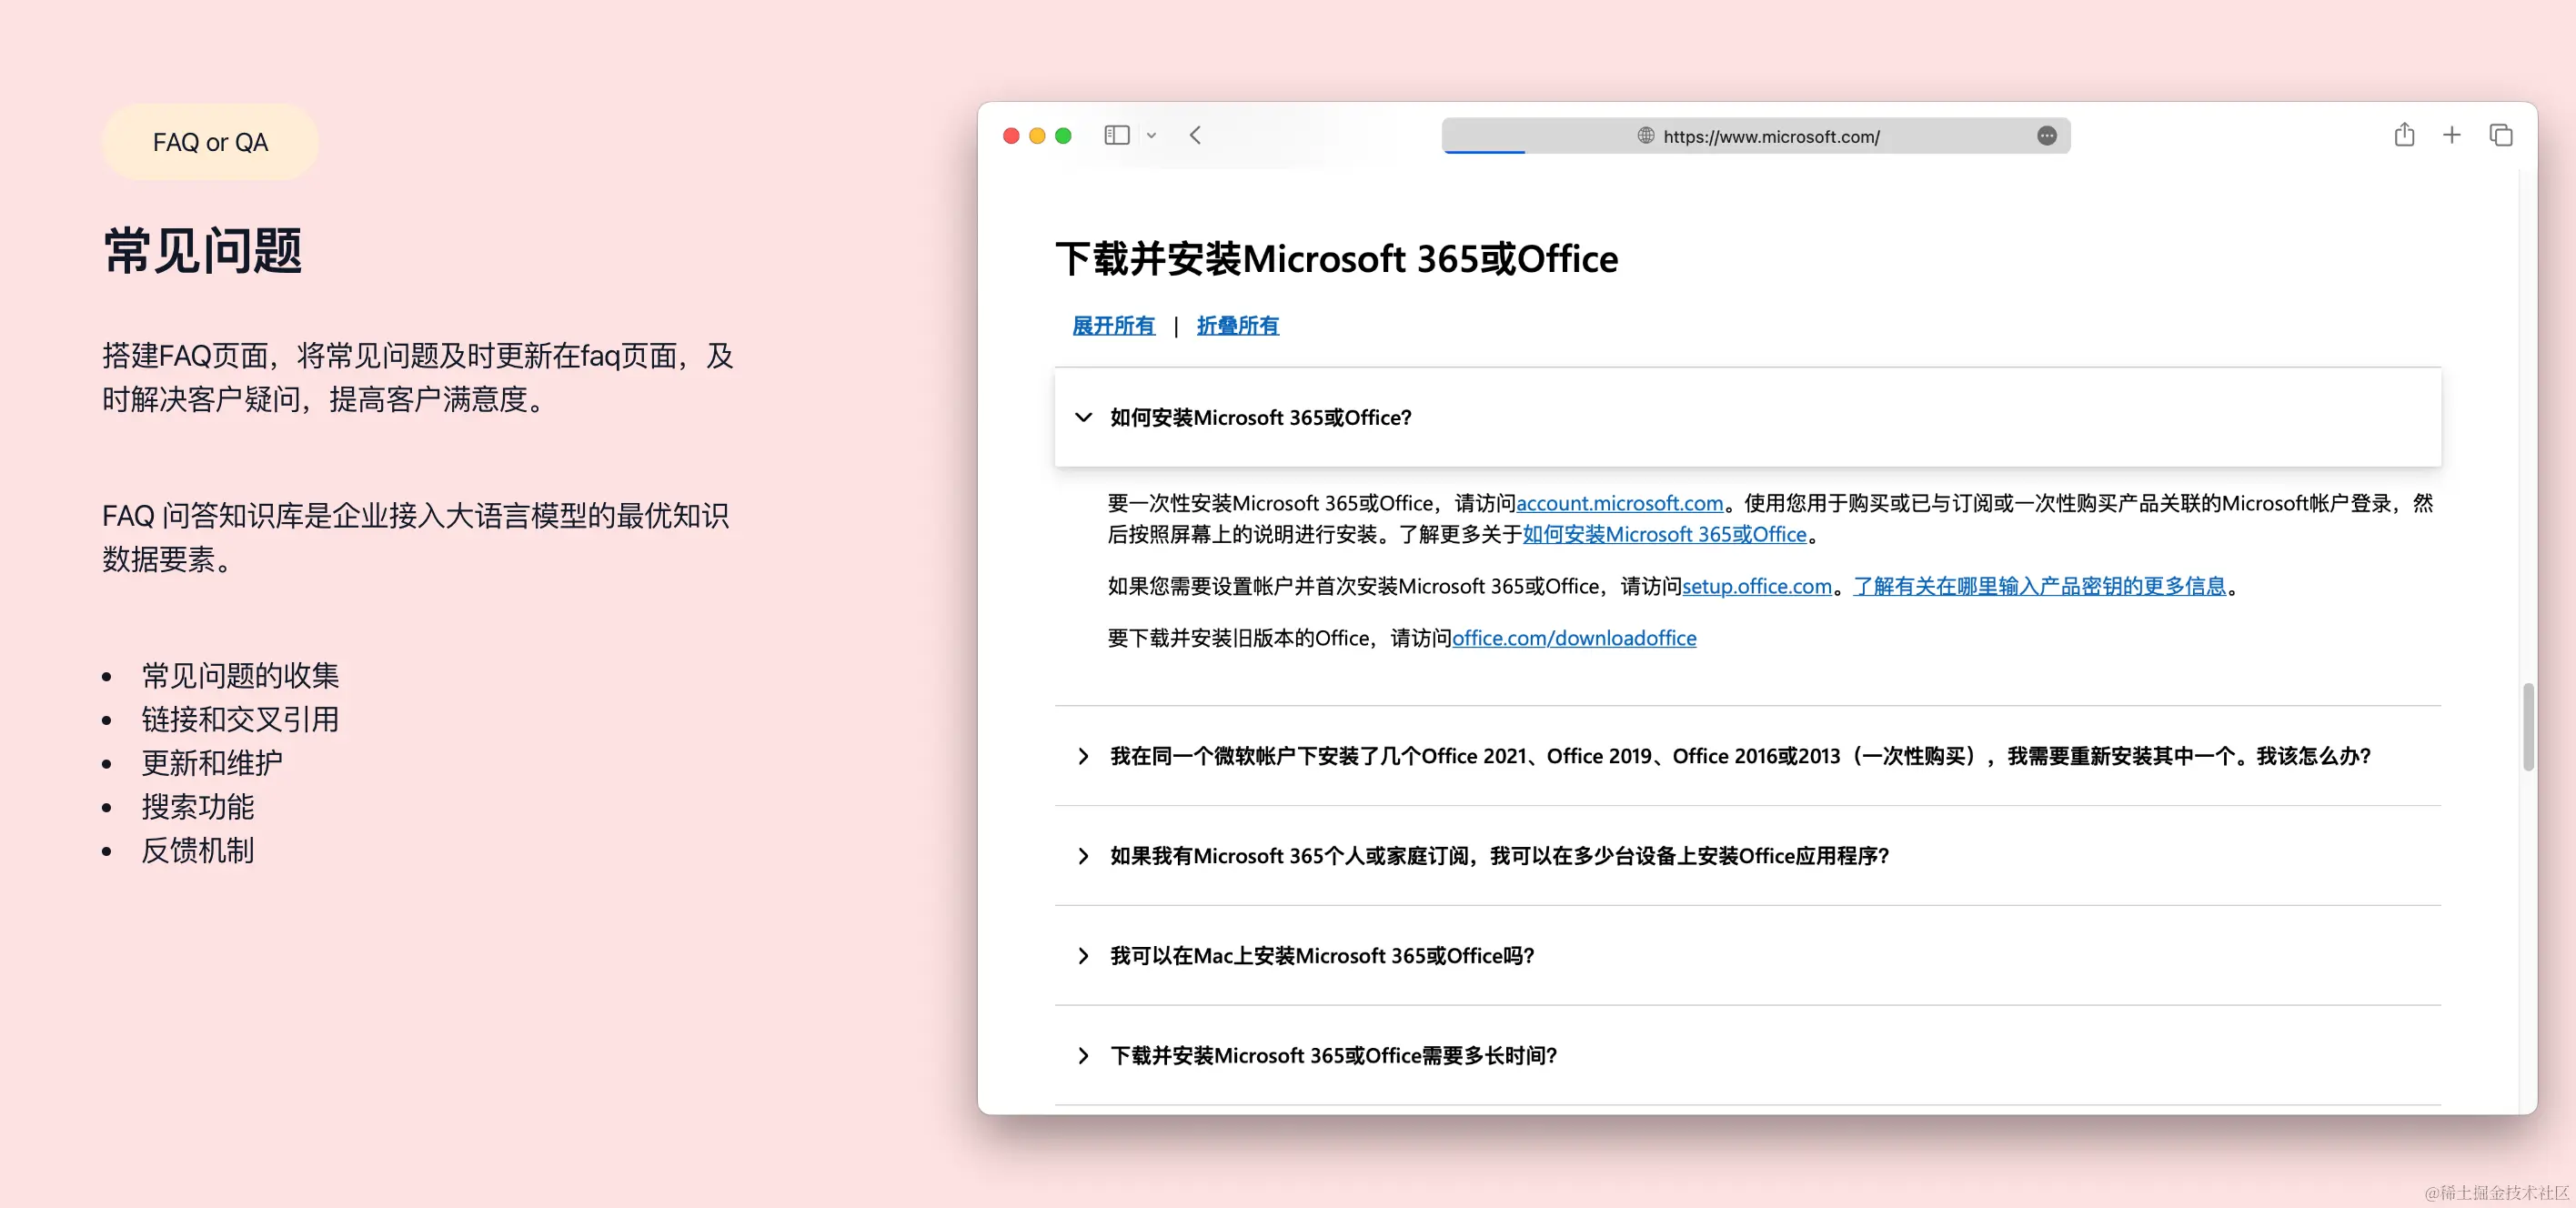
Task: Go back with the browser back arrow
Action: pos(1195,135)
